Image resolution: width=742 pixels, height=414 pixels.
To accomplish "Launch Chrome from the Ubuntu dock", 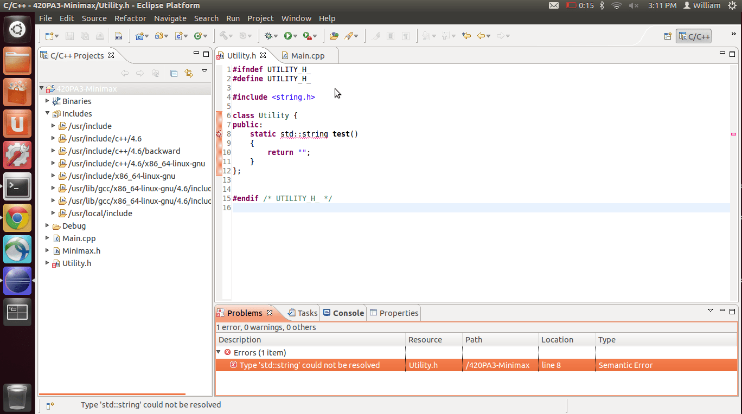I will click(x=17, y=218).
